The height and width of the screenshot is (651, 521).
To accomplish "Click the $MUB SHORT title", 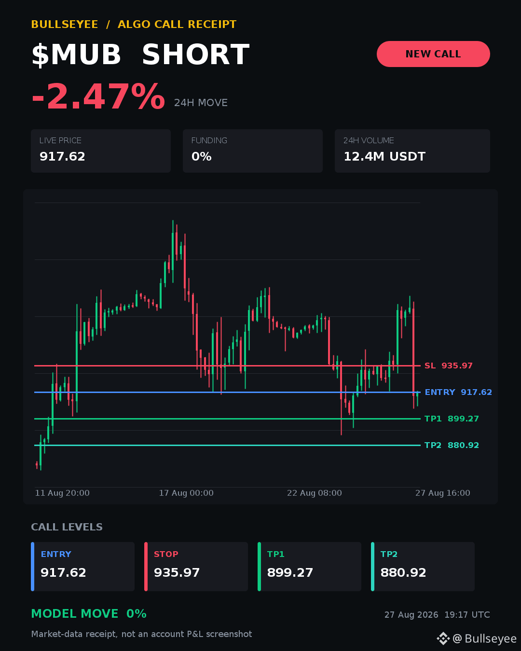I will point(140,54).
